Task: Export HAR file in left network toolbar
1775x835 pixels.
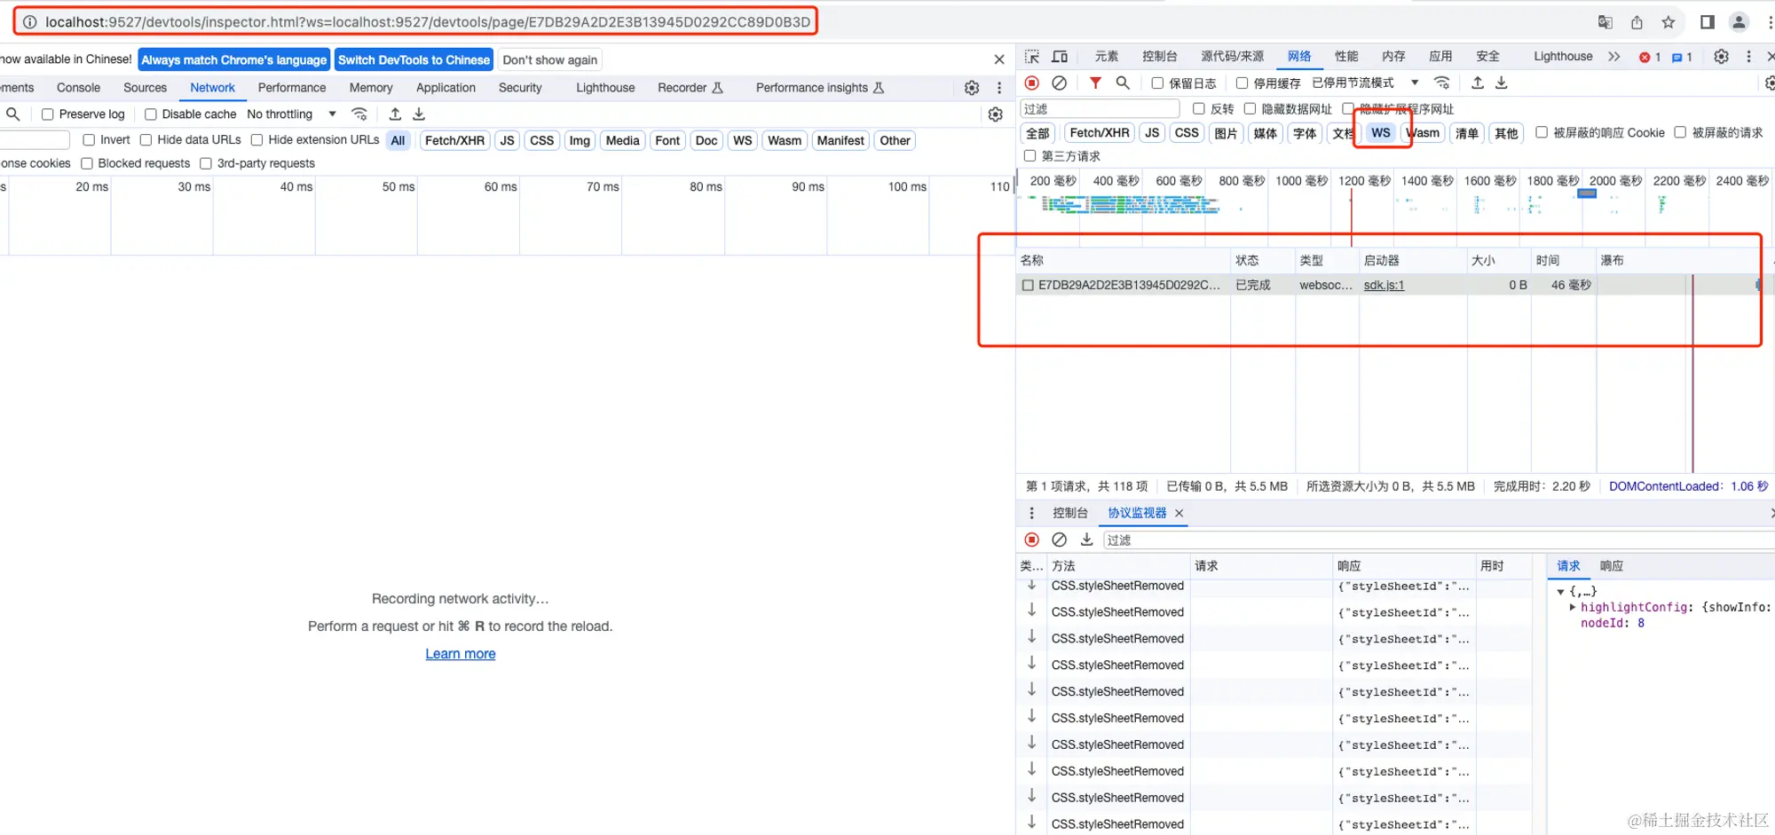Action: point(419,114)
